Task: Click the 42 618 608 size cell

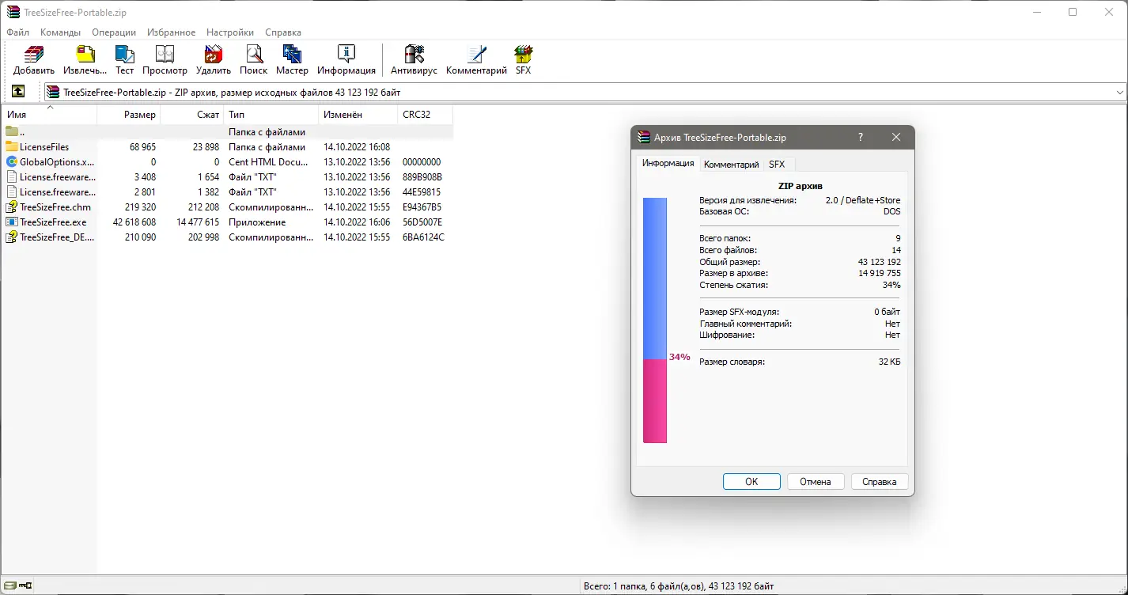Action: [x=134, y=222]
